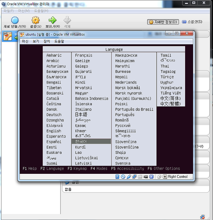Select Nederlands in the Language list
The width and height of the screenshot is (213, 220).
point(126,82)
